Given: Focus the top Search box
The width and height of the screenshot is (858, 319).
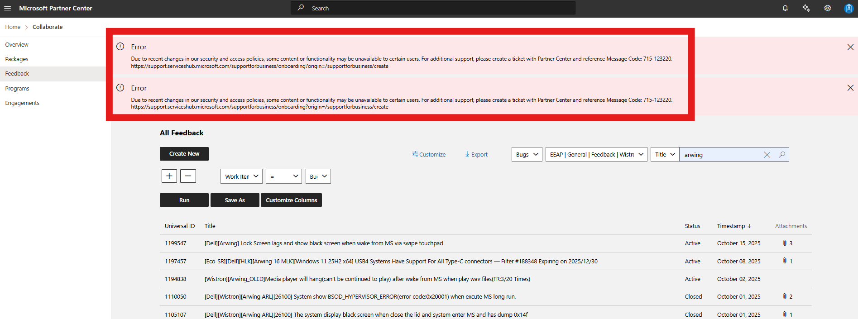Looking at the screenshot, I should pyautogui.click(x=433, y=8).
